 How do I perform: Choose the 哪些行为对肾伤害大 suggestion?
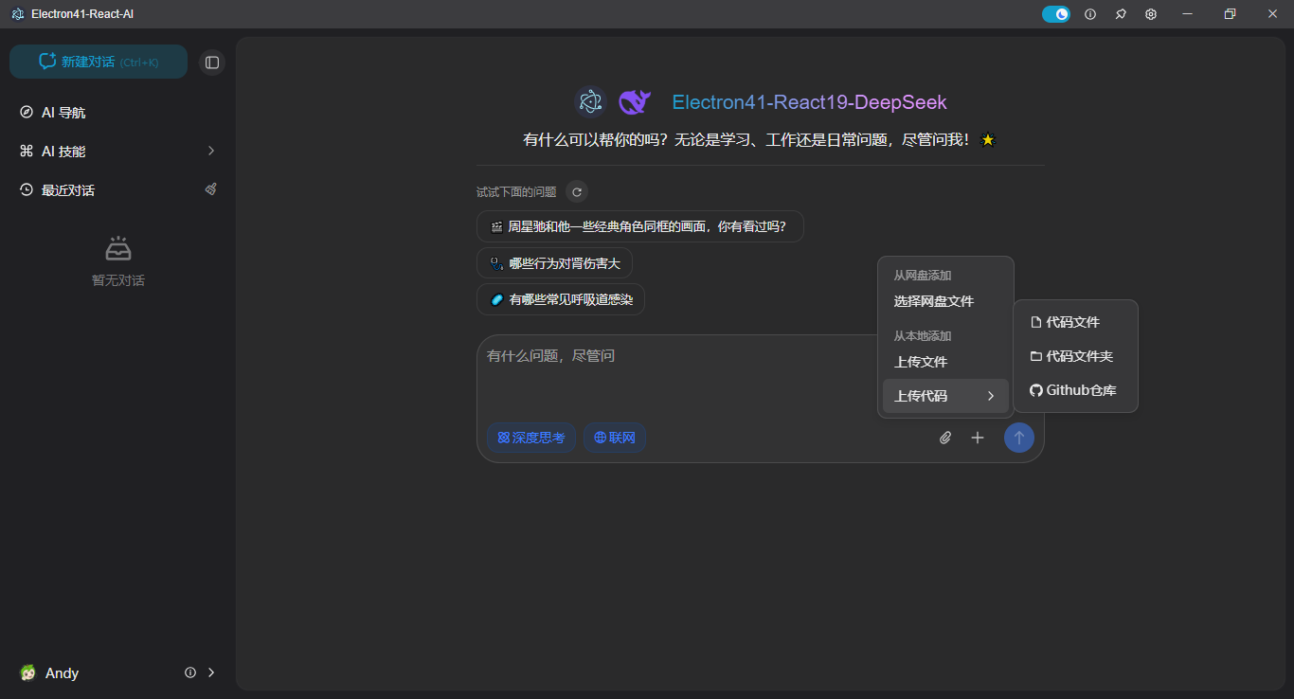(554, 263)
